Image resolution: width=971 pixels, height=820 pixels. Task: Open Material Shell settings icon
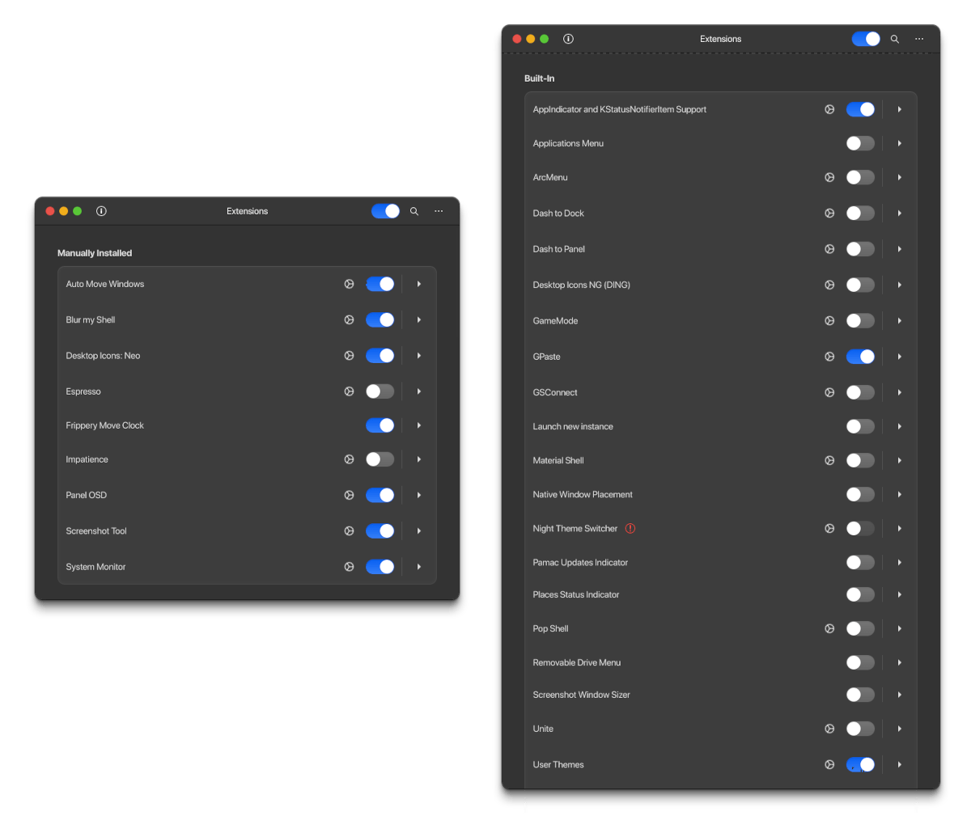[x=829, y=460]
